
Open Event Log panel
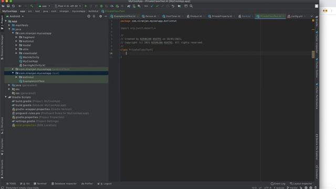278,184
